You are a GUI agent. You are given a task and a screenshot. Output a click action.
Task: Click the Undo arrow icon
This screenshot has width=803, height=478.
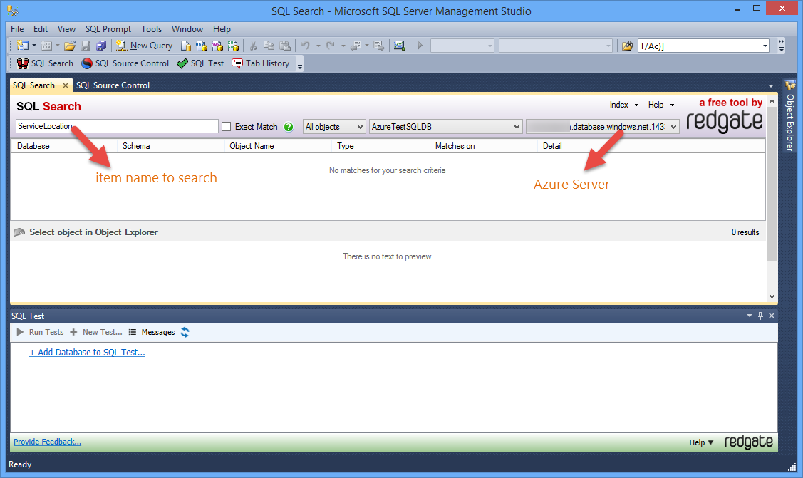305,46
